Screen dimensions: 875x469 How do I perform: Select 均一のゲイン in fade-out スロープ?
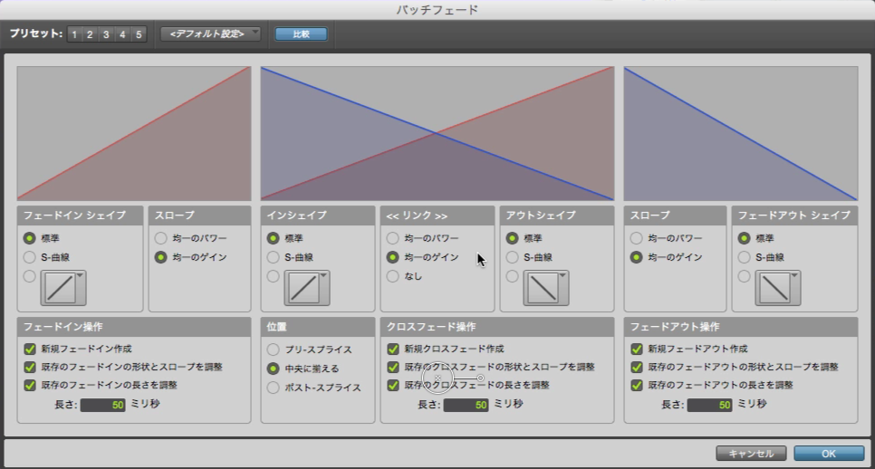pos(636,257)
